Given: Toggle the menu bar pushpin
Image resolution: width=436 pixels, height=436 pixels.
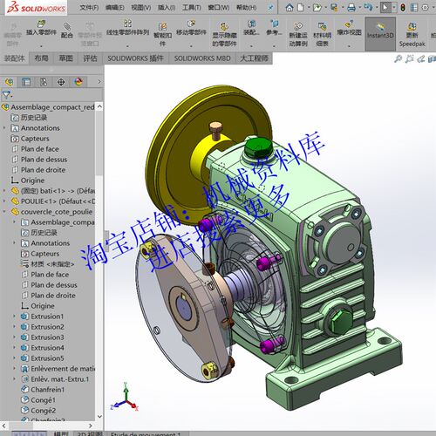Looking at the screenshot, I should (270, 8).
